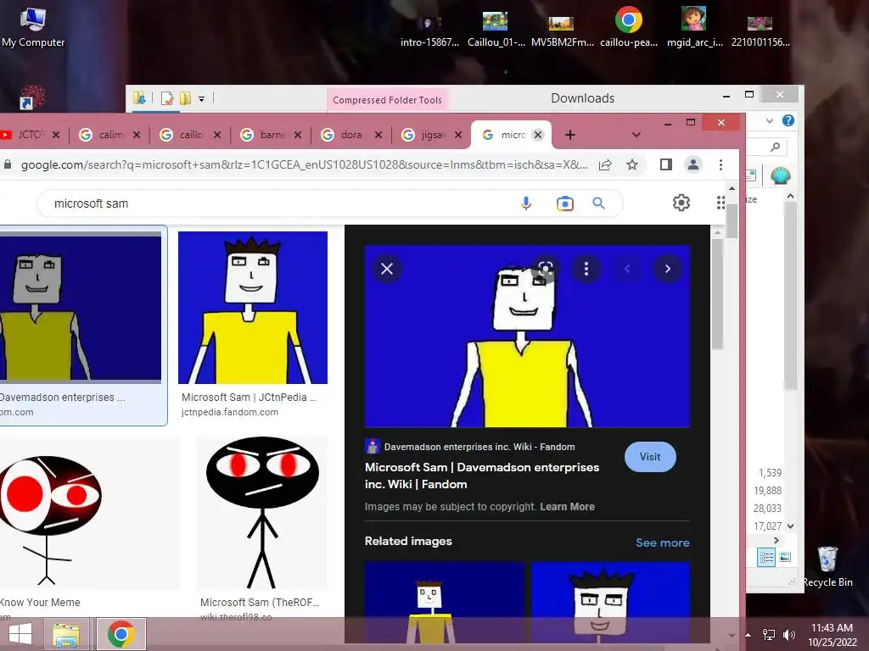Bookmark this tab with star icon
The width and height of the screenshot is (869, 651).
tap(631, 164)
